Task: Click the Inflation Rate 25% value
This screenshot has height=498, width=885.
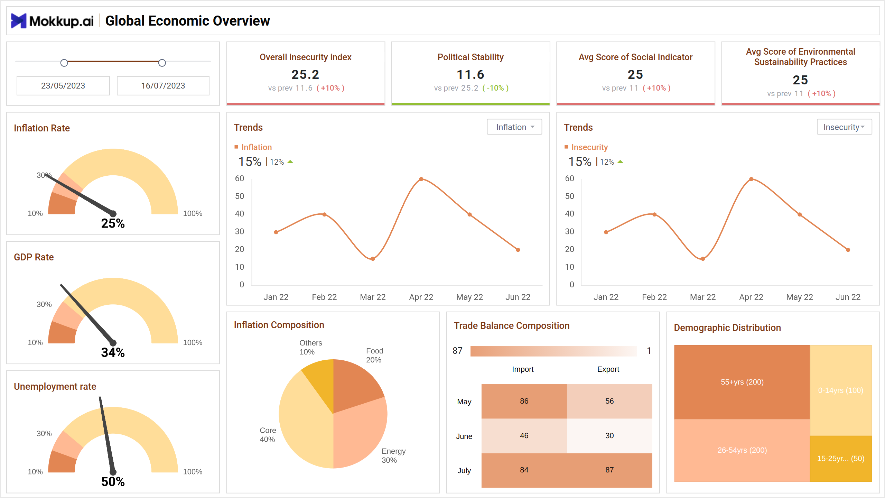Action: (113, 223)
